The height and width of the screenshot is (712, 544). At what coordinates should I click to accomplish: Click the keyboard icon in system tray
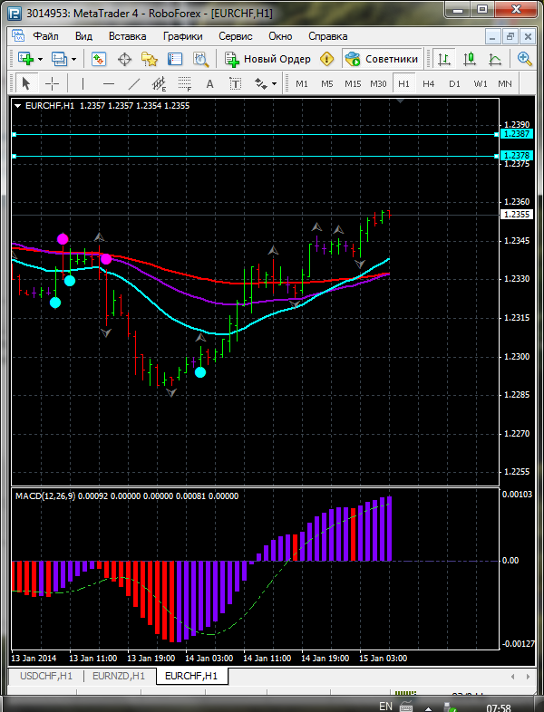[x=406, y=707]
